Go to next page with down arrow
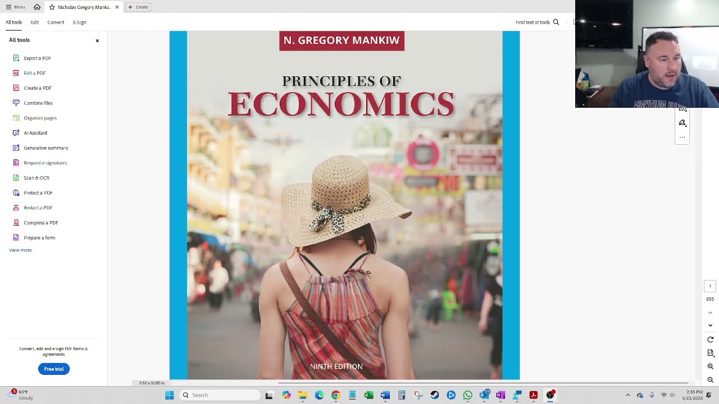Viewport: 719px width, 404px height. point(710,325)
